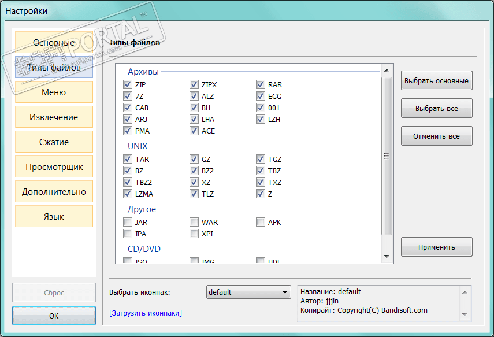Uncheck the PMA checkbox
Screen dimensions: 494x337
point(128,131)
